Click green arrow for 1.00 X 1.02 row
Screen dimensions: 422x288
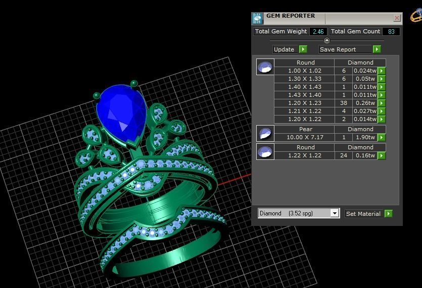point(382,71)
